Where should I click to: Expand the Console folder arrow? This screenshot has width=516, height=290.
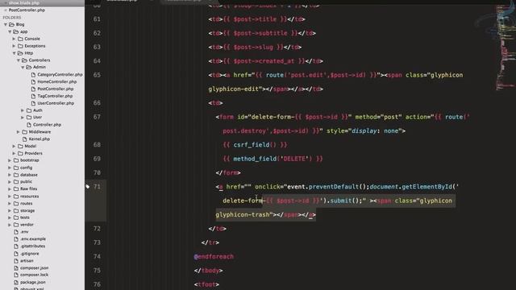[x=14, y=39]
